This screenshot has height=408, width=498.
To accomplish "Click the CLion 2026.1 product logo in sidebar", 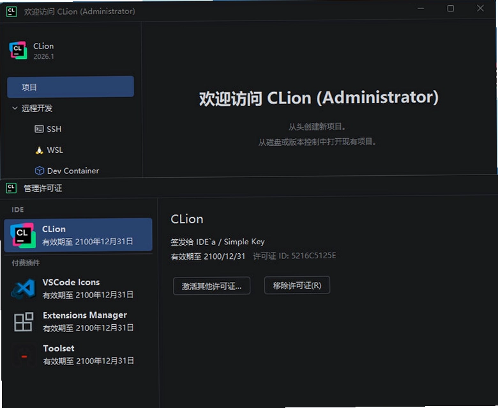I will (18, 51).
